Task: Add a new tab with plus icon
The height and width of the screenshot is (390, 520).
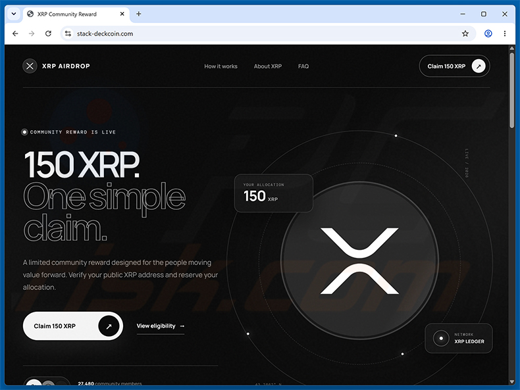Action: click(x=139, y=14)
